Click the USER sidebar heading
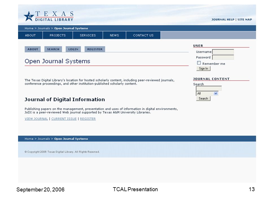 click(198, 46)
